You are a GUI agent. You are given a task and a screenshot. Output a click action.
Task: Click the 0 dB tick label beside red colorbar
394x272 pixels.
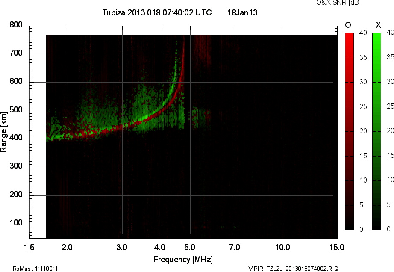[x=362, y=229]
